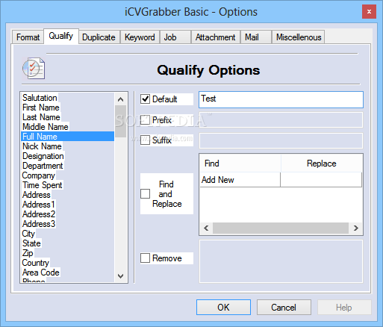Go to the Keyword tab
383x327 pixels.
click(x=140, y=37)
